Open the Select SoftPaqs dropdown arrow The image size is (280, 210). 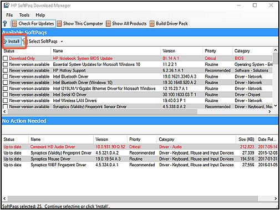[62, 42]
